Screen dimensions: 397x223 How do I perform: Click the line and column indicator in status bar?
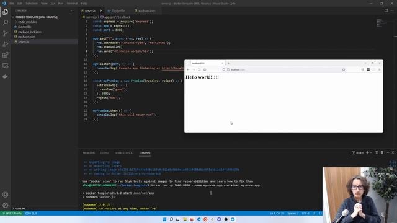(x=277, y=213)
